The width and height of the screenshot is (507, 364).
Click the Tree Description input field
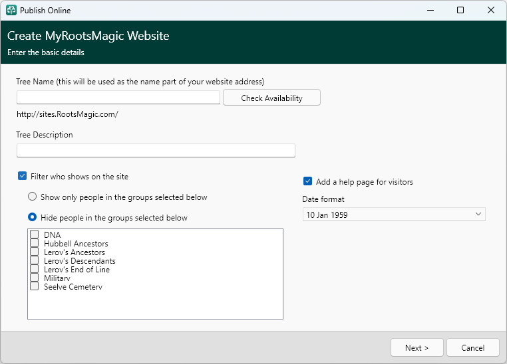[x=156, y=151]
